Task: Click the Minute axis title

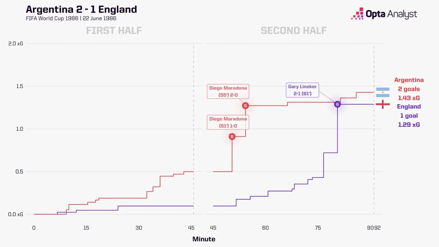Action: pos(204,239)
